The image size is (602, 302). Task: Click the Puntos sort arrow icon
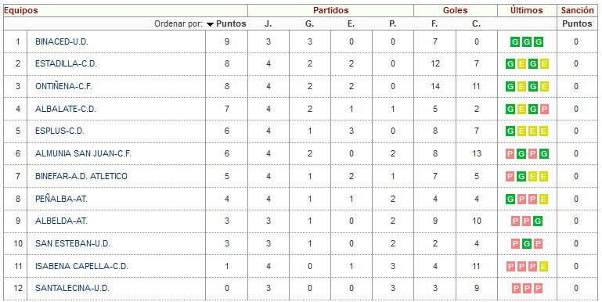pos(210,24)
